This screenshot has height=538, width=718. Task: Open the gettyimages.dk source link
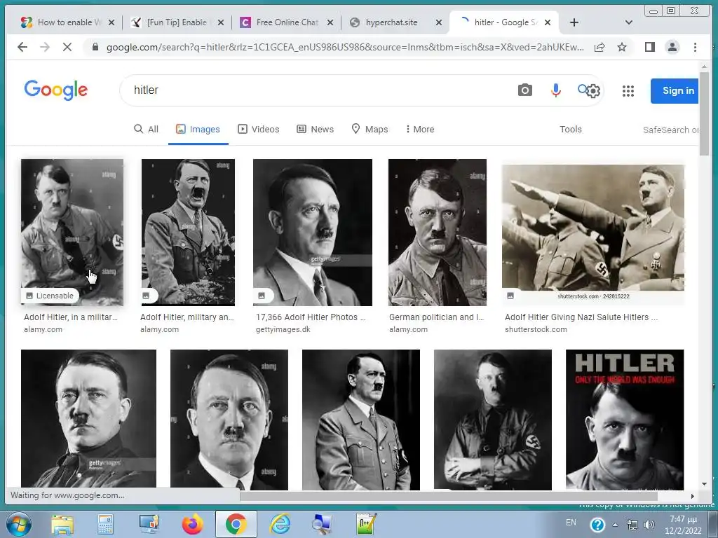point(283,329)
